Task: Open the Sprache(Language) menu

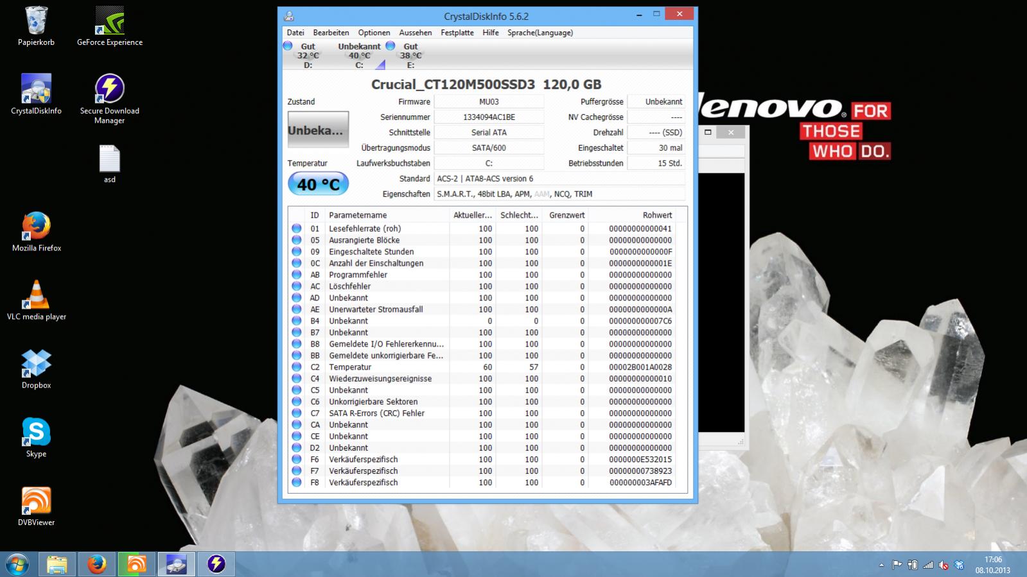Action: [x=540, y=33]
